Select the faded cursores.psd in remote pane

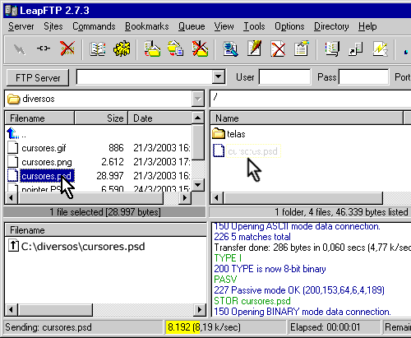(x=253, y=151)
